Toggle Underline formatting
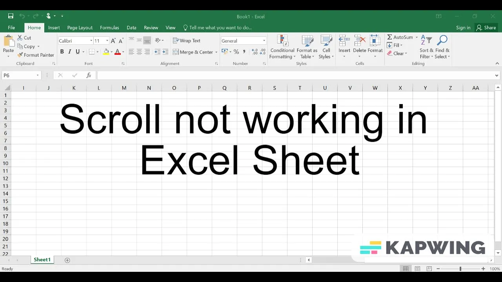Screen dimensions: 502x282 (x=78, y=52)
